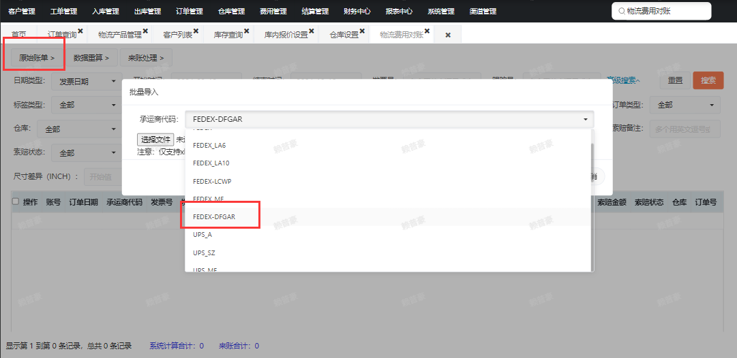
Task: Open the 原始账单 section
Action: click(x=37, y=58)
